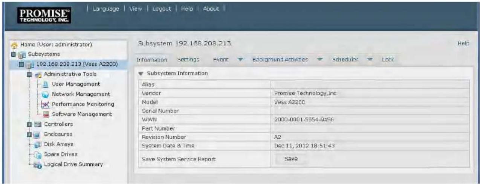Open the Event tab
Viewport: 480px width, 184px height.
point(221,60)
